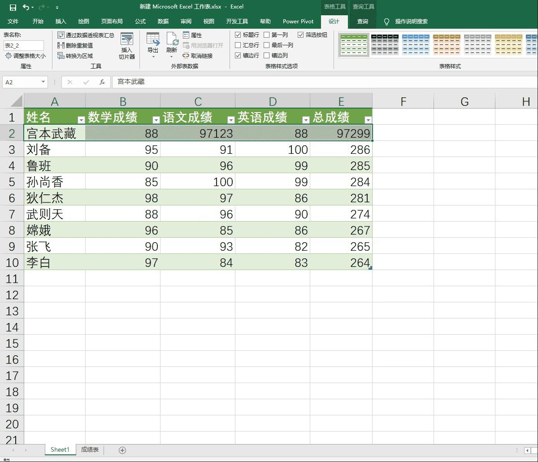Select 删除重复值 remove duplicates tool
This screenshot has width=538, height=462.
(75, 45)
